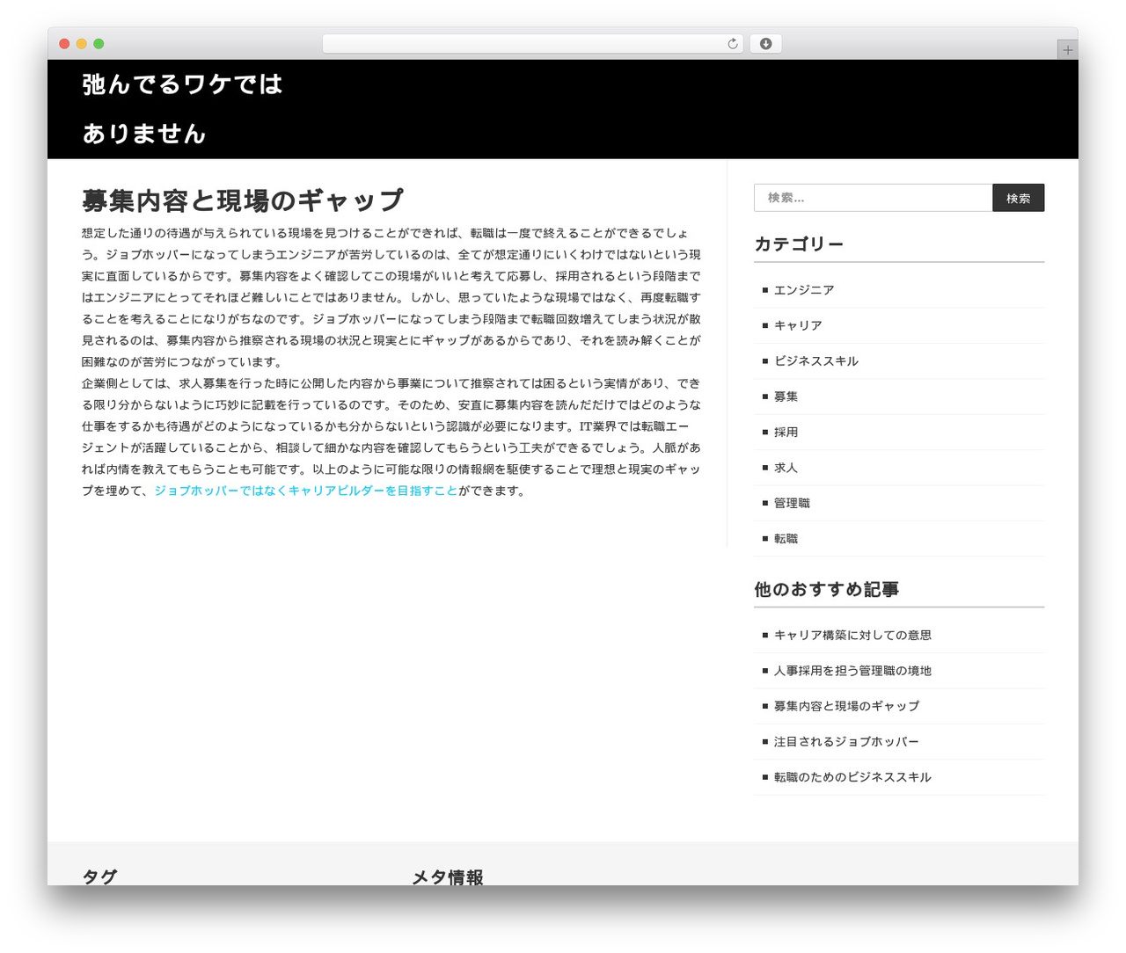Add a new browser tab
This screenshot has width=1126, height=953.
(1067, 50)
